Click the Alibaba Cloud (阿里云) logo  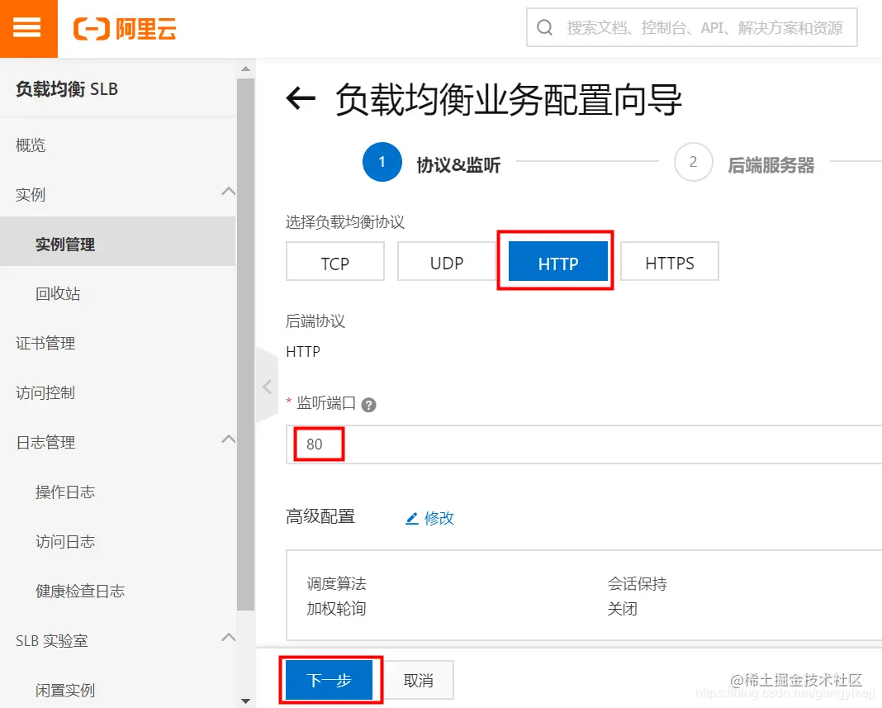tap(125, 28)
